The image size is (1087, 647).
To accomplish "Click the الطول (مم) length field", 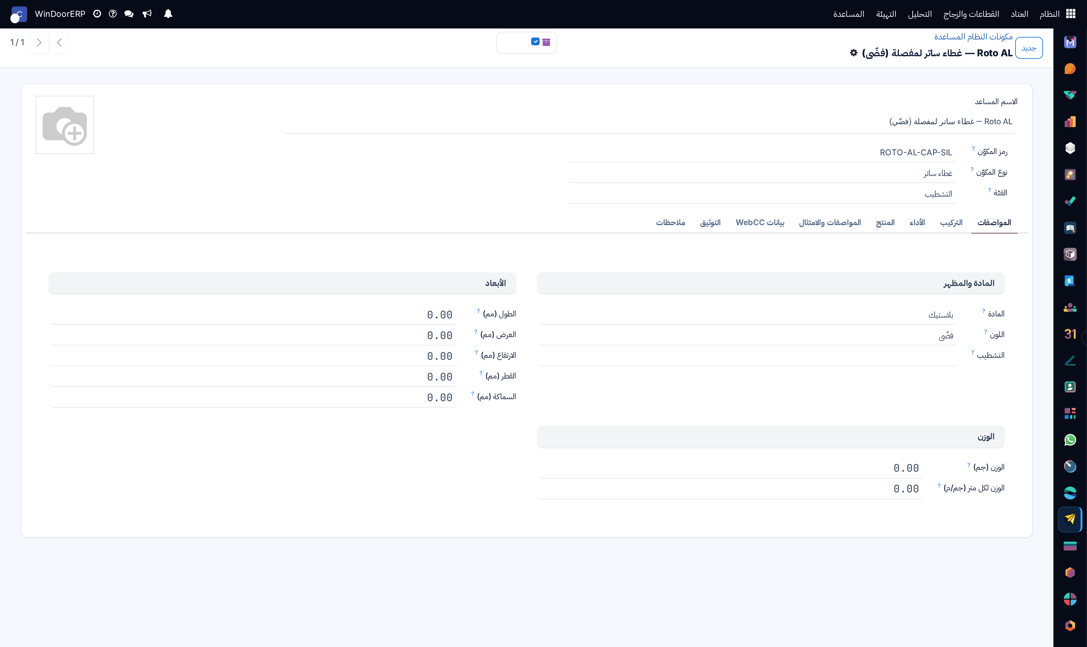I will (x=253, y=315).
